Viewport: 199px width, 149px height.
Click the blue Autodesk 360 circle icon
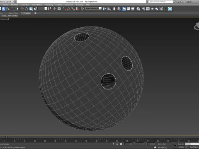[170, 9]
